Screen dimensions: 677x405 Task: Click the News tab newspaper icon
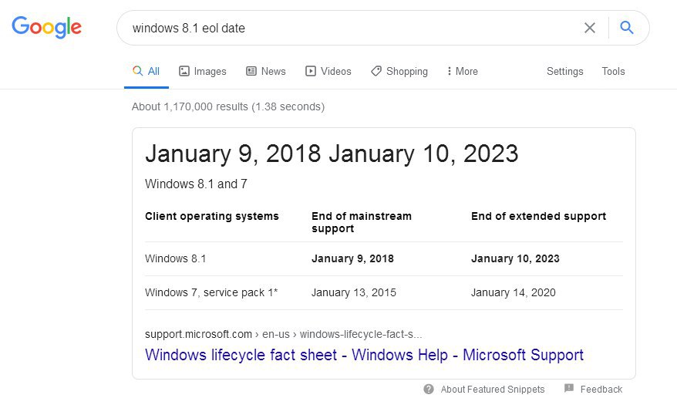point(251,71)
